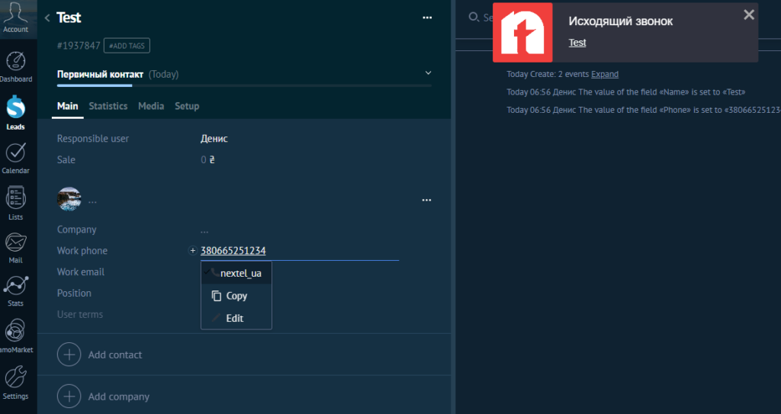
Task: Click the Expand events link
Action: pyautogui.click(x=605, y=74)
